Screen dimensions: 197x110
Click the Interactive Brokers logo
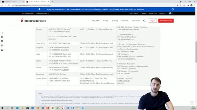click(x=34, y=20)
